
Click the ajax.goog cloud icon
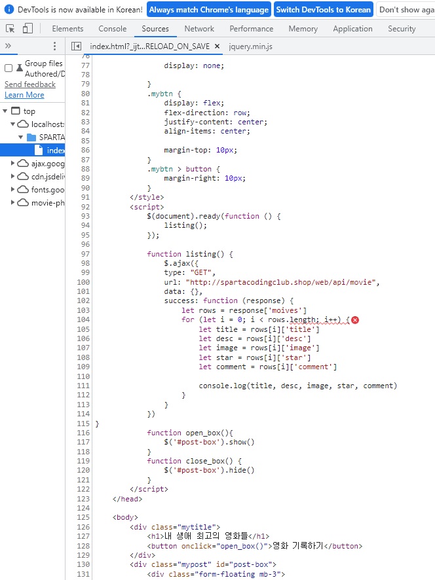pos(23,163)
